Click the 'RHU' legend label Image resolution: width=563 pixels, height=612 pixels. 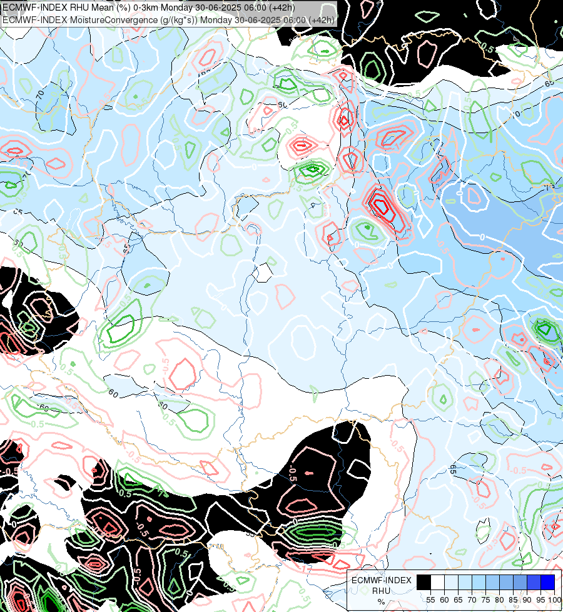point(382,591)
